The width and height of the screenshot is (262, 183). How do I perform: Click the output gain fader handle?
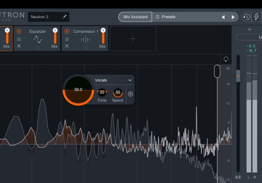pyautogui.click(x=238, y=76)
